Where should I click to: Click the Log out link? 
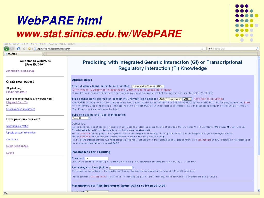tap(10, 153)
